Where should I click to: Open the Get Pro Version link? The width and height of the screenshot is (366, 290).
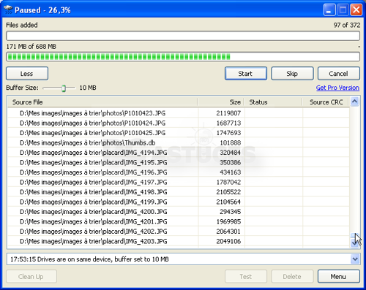tap(337, 88)
